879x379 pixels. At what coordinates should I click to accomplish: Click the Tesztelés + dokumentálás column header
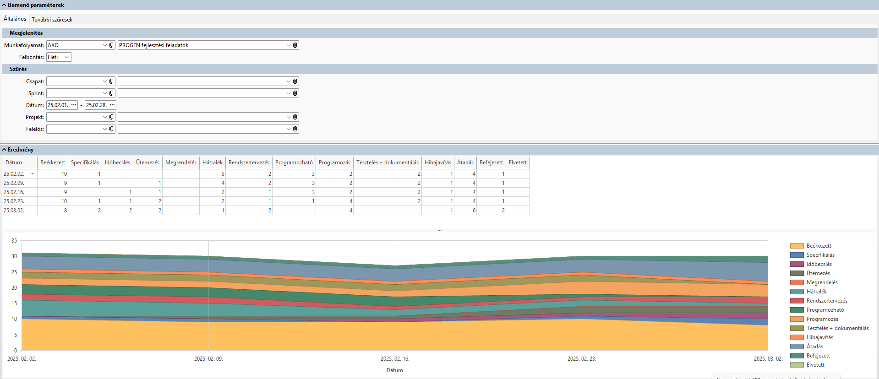tap(388, 162)
